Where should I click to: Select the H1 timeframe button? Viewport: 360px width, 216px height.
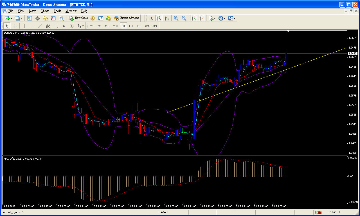click(x=123, y=26)
